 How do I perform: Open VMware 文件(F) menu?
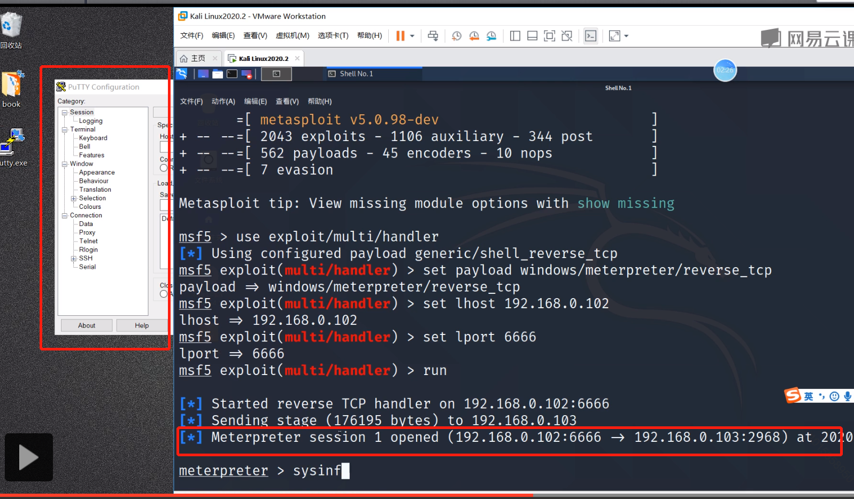point(191,35)
